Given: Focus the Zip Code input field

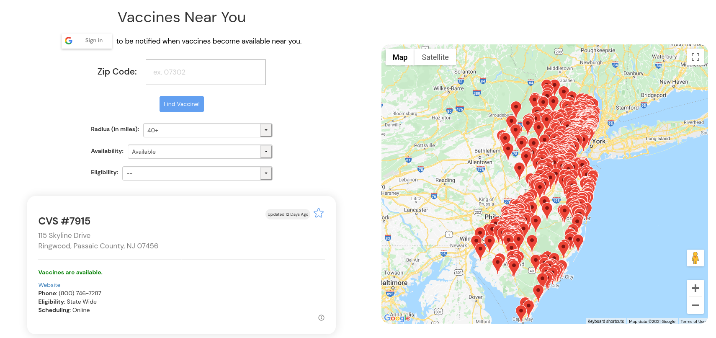Looking at the screenshot, I should 206,72.
